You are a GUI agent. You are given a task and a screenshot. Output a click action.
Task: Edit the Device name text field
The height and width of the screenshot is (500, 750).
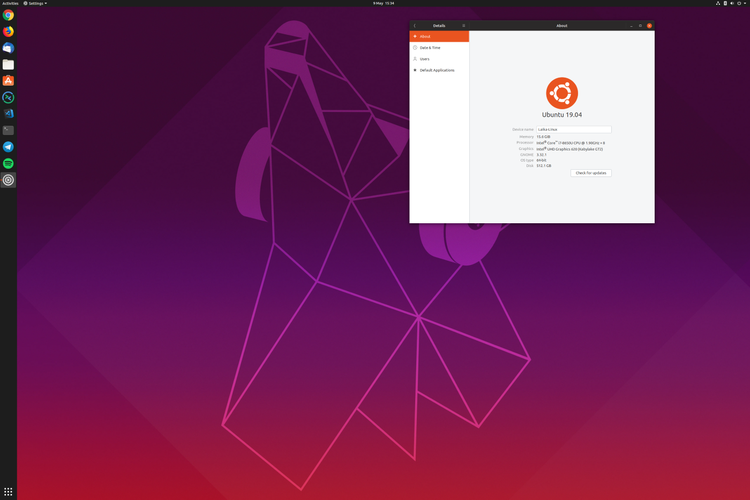pyautogui.click(x=573, y=130)
